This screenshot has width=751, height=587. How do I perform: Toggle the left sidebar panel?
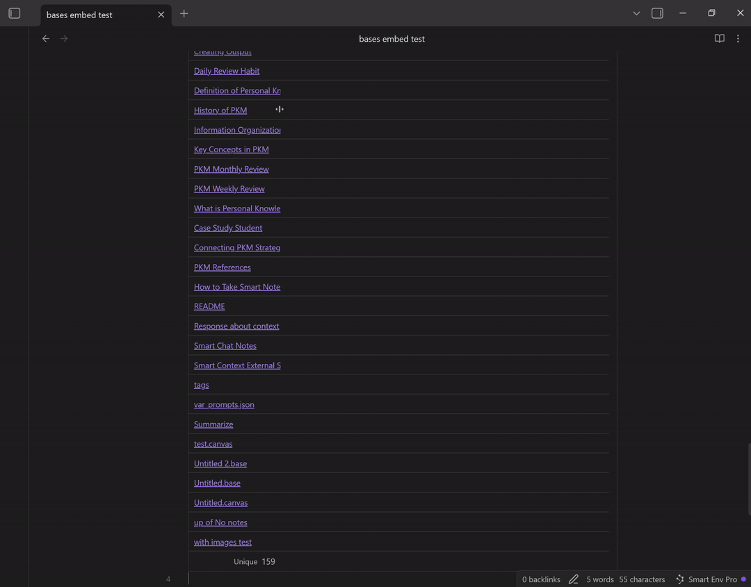pos(15,13)
